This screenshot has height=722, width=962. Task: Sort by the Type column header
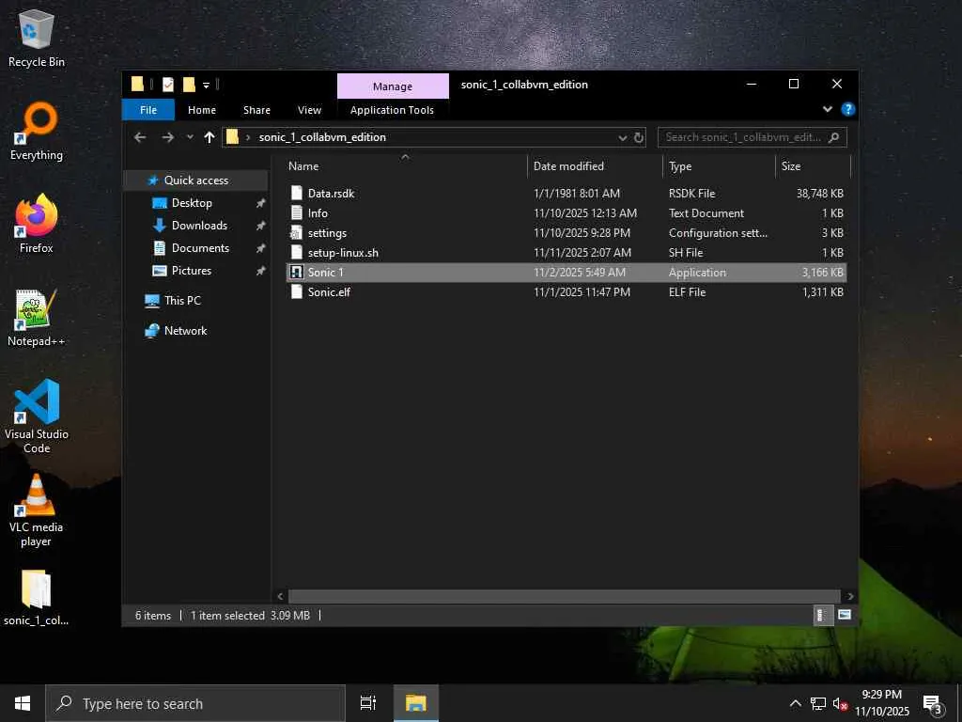pyautogui.click(x=719, y=165)
